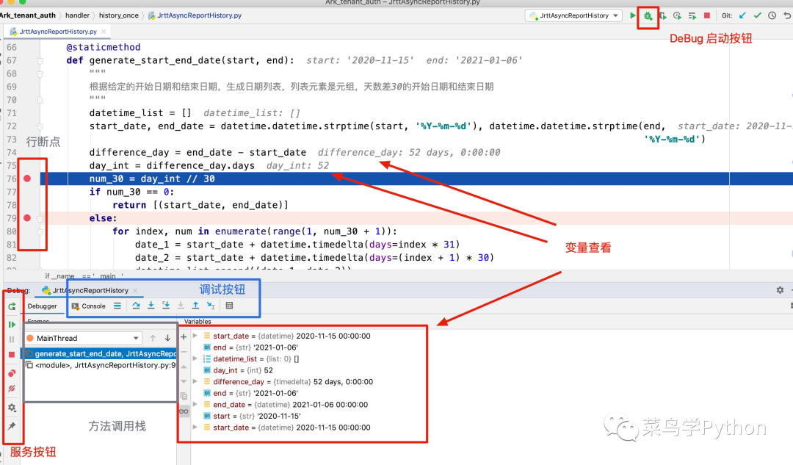Open MainThread thread selector dropdown

[x=84, y=338]
